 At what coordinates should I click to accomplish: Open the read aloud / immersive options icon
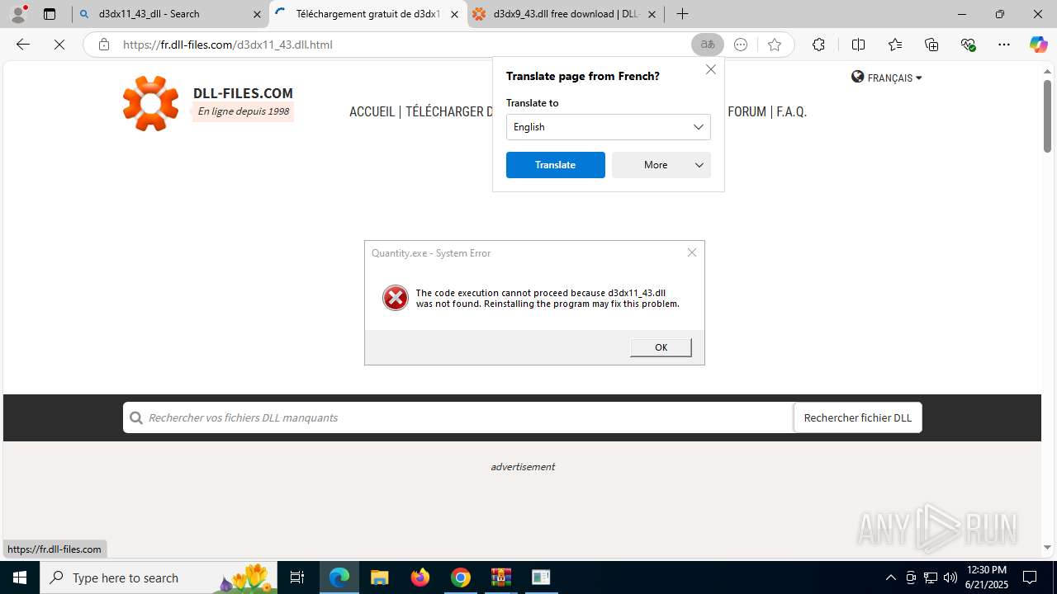point(741,45)
